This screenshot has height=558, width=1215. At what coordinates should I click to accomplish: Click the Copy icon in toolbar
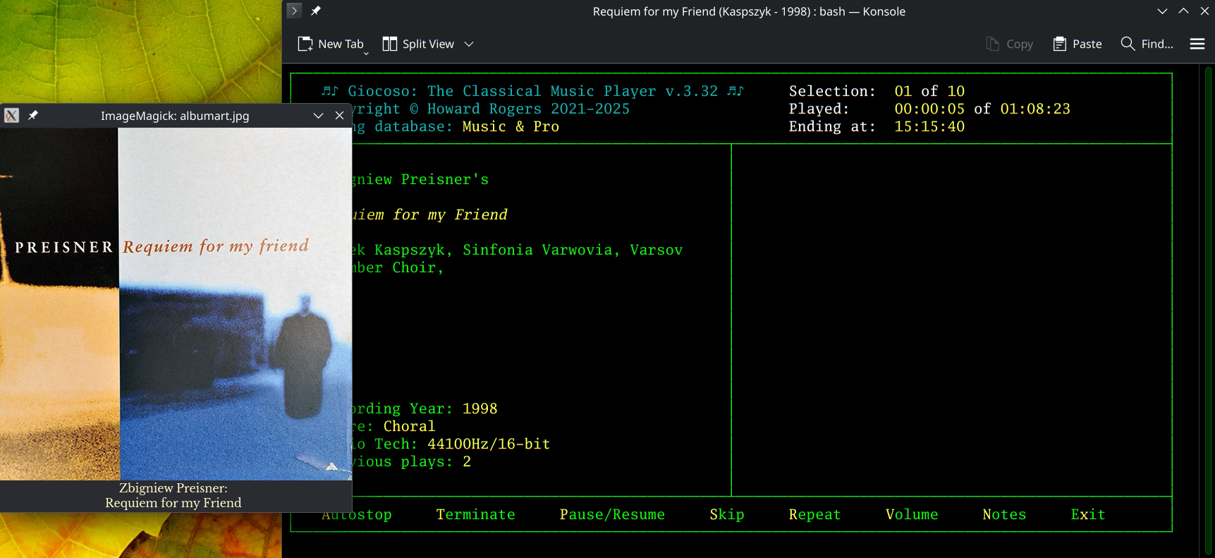coord(992,44)
